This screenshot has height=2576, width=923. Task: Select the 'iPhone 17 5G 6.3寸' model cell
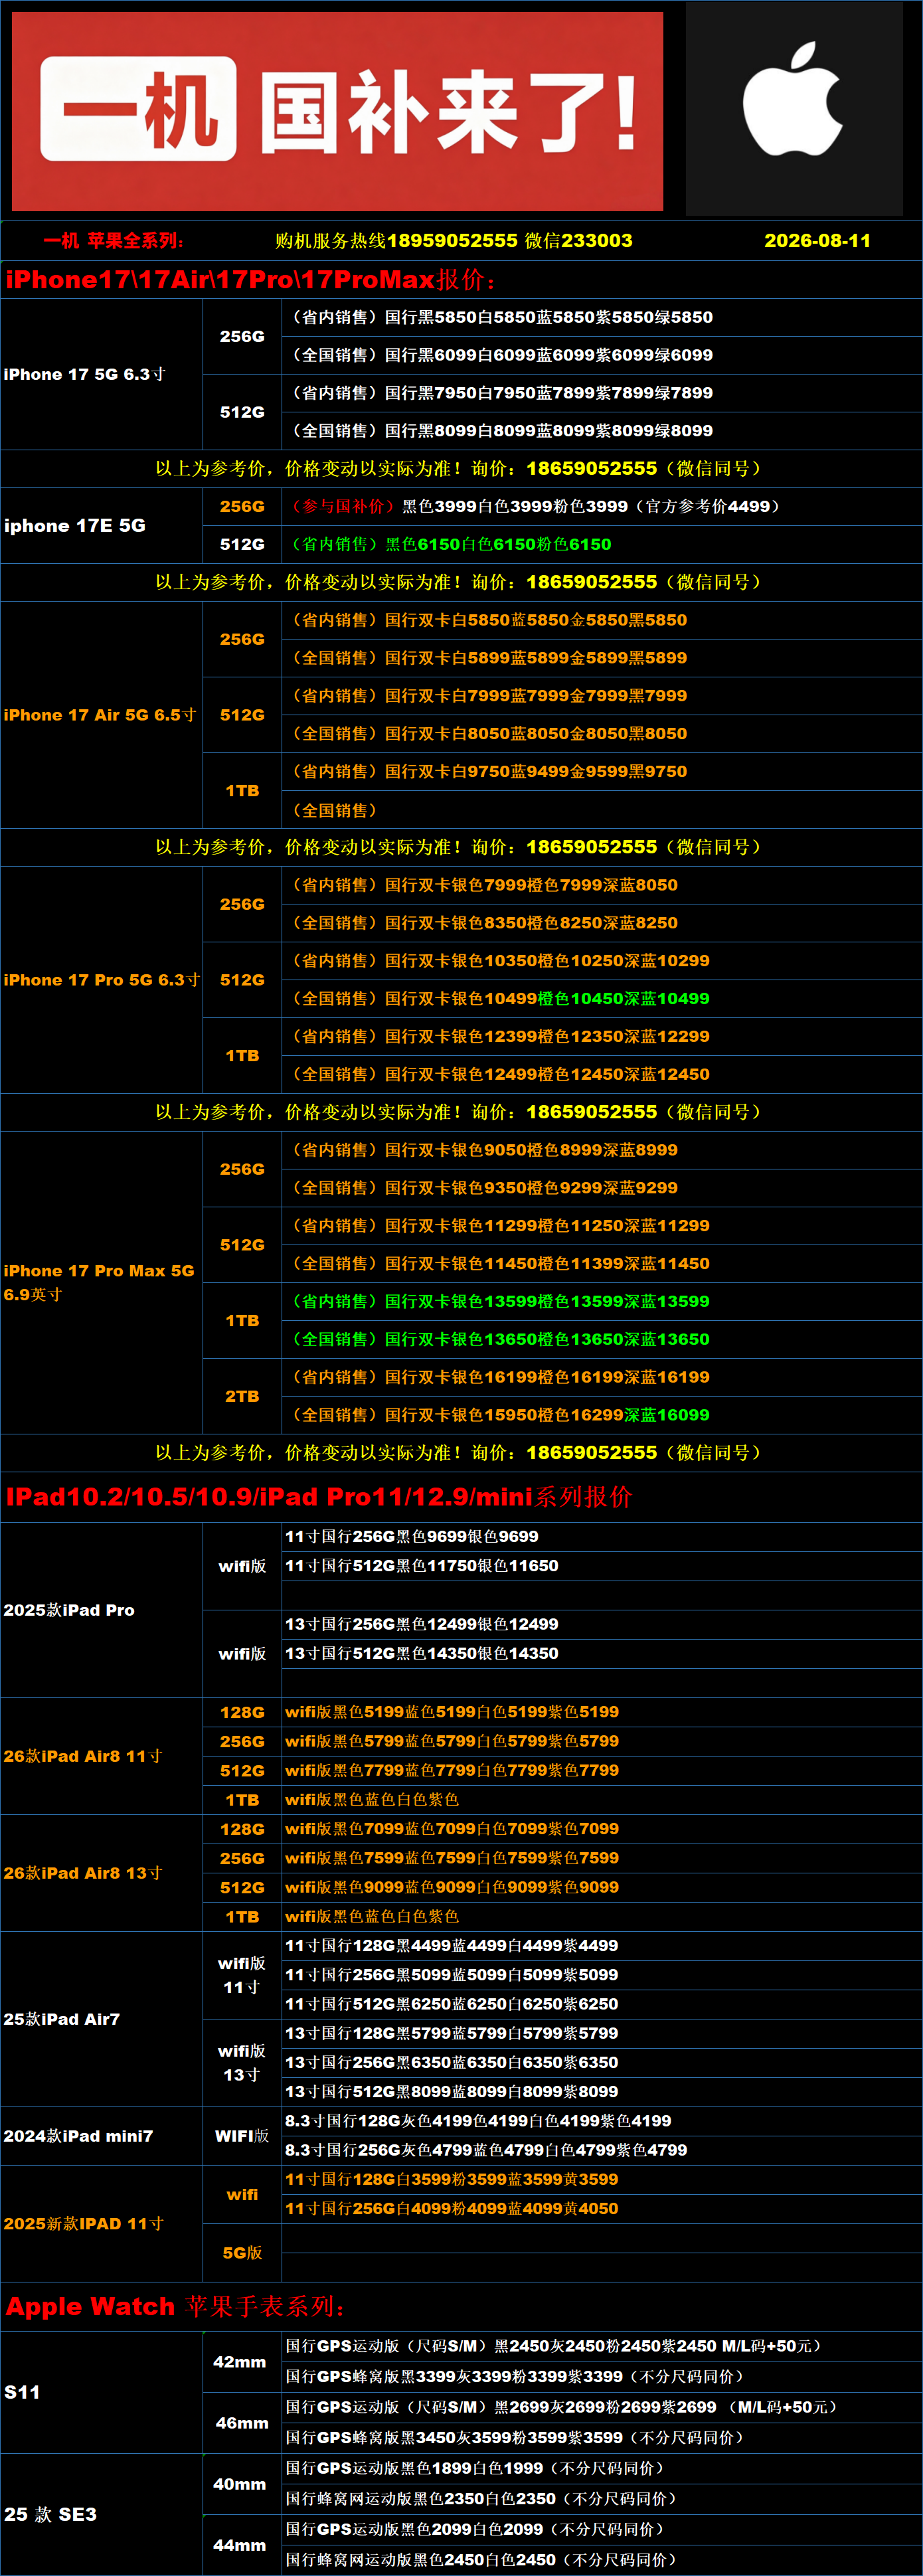pyautogui.click(x=102, y=374)
